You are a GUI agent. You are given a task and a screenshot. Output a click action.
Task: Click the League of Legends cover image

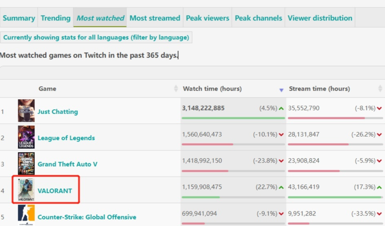(26, 137)
